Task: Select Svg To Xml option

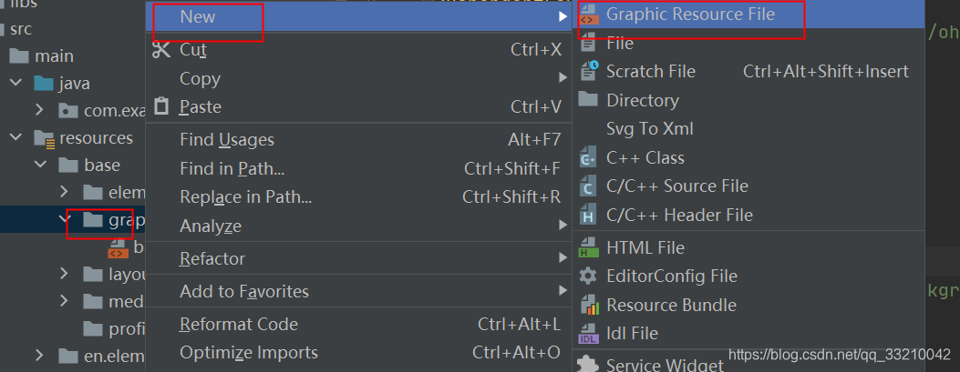Action: tap(748, 128)
